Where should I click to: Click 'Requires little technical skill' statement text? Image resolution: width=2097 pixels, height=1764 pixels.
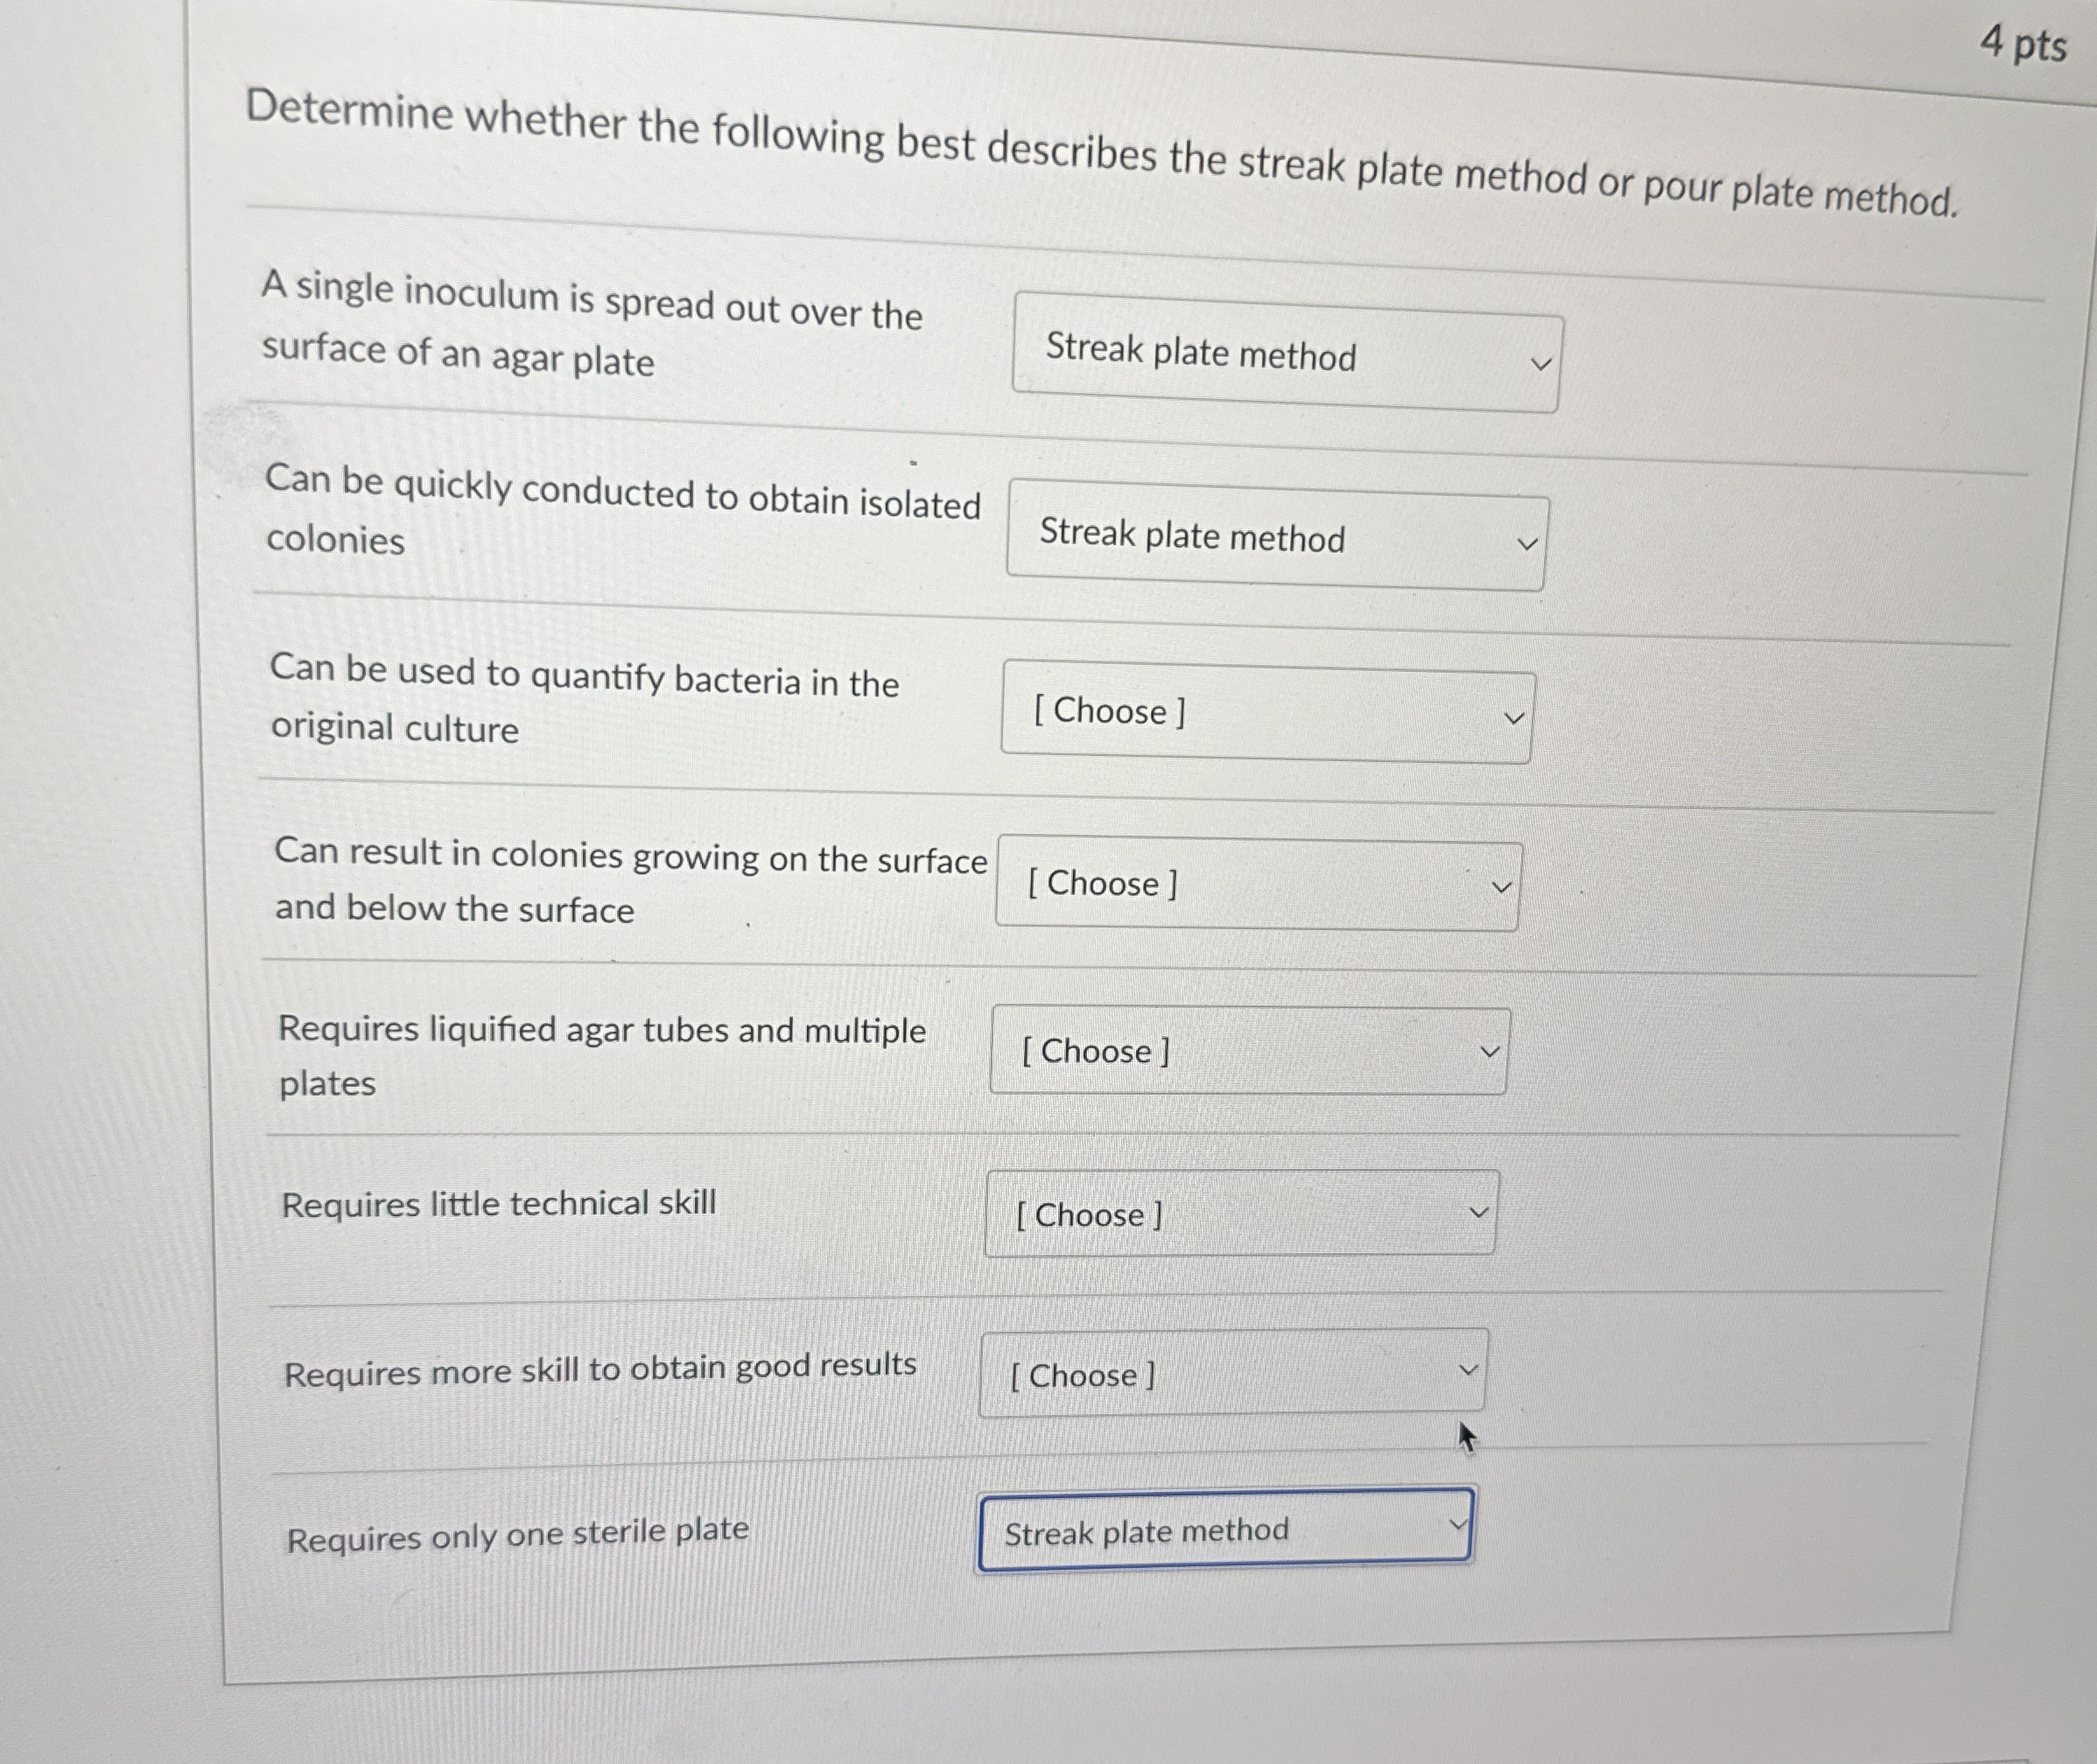point(498,1204)
